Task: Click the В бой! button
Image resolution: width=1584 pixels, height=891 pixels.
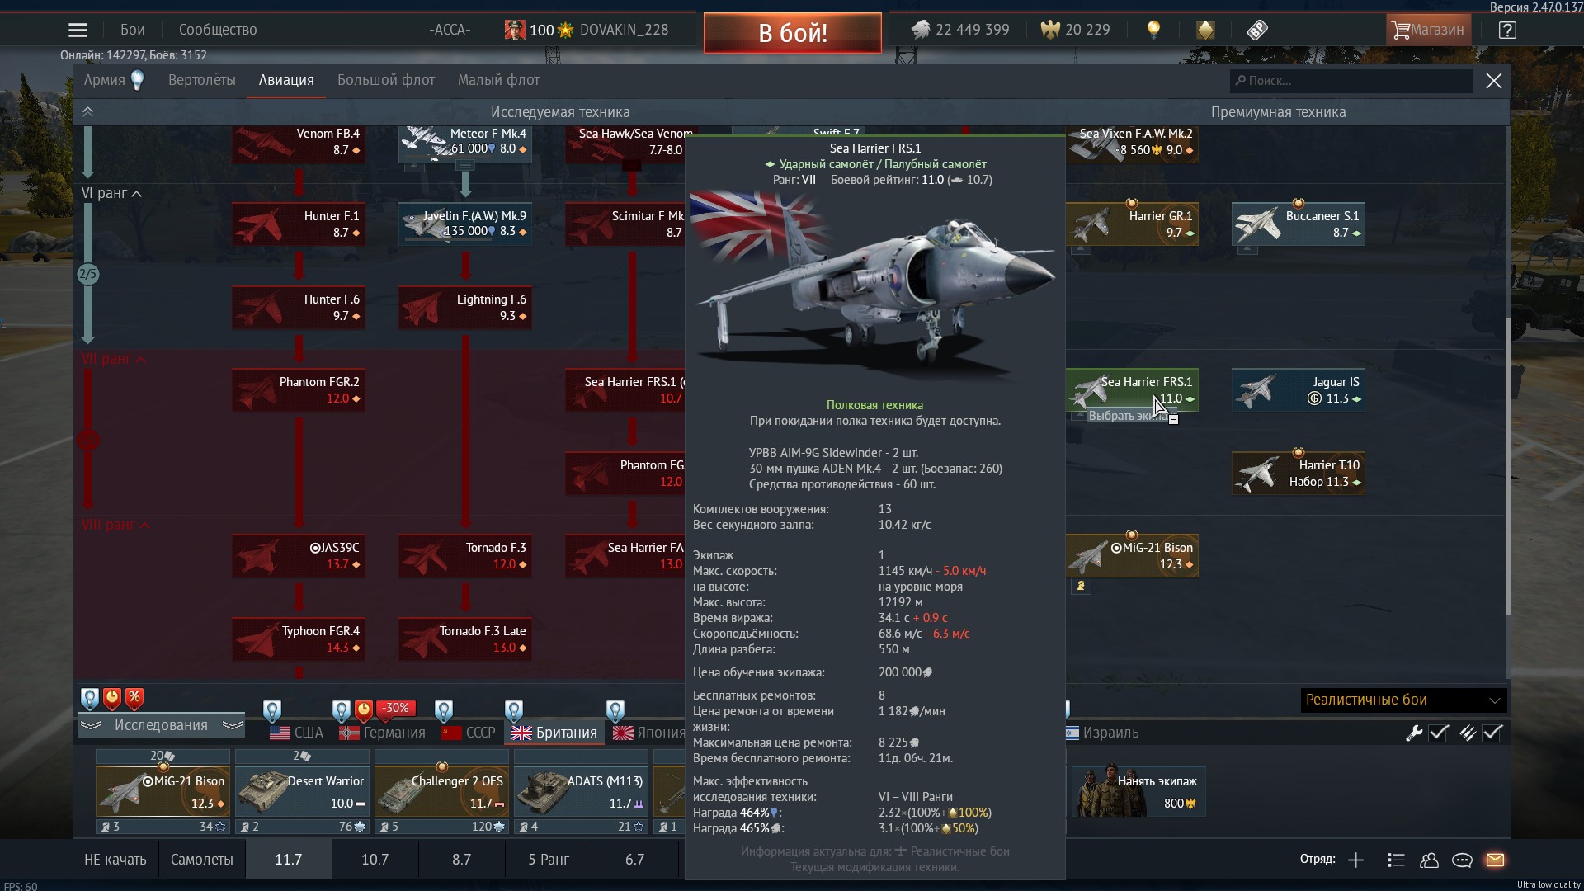Action: (793, 33)
